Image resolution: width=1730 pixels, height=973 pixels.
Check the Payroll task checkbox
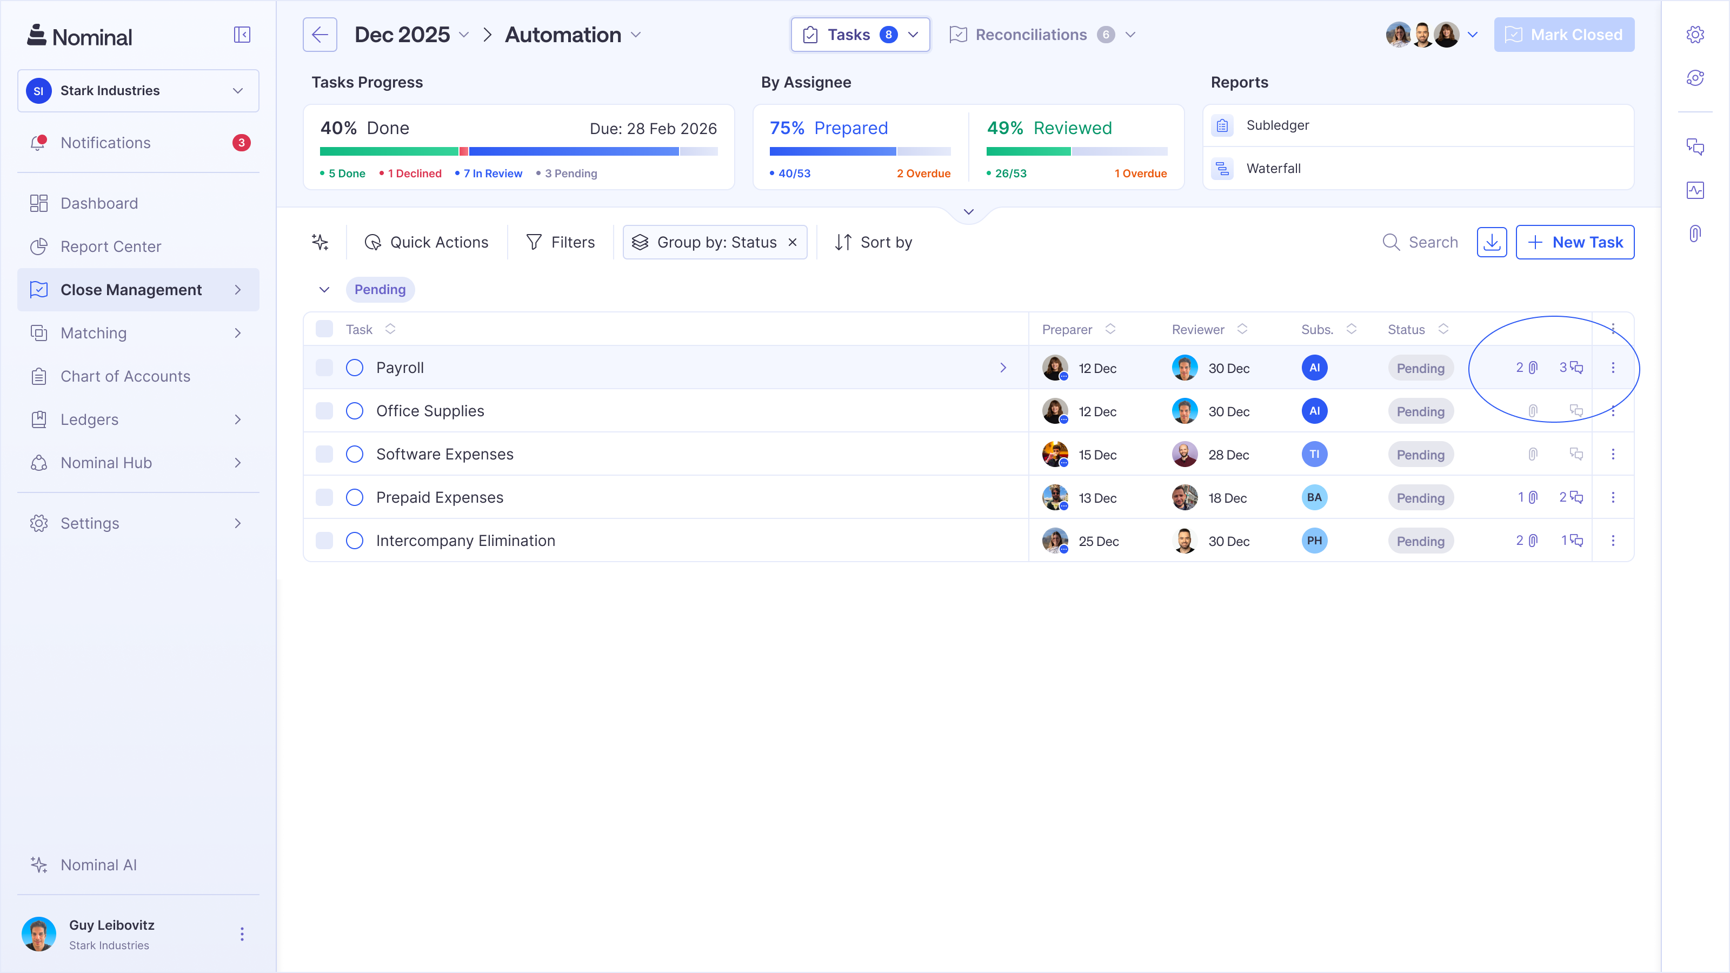pos(324,368)
